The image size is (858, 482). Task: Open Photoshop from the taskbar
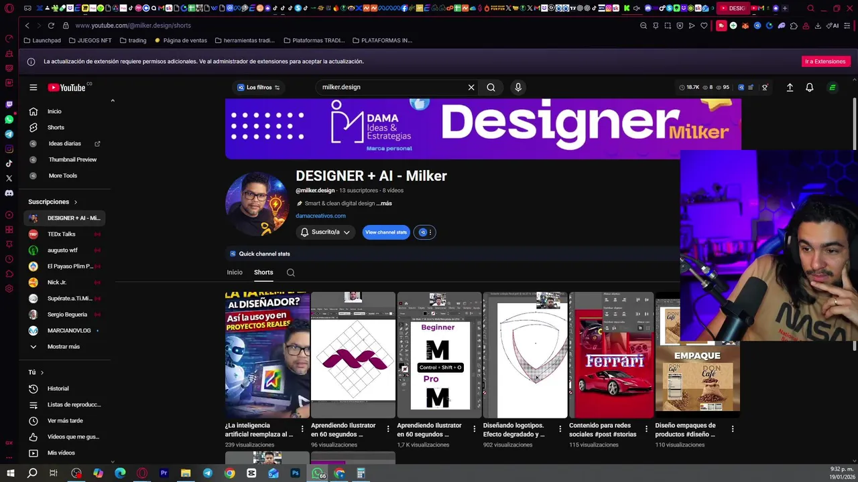[295, 473]
